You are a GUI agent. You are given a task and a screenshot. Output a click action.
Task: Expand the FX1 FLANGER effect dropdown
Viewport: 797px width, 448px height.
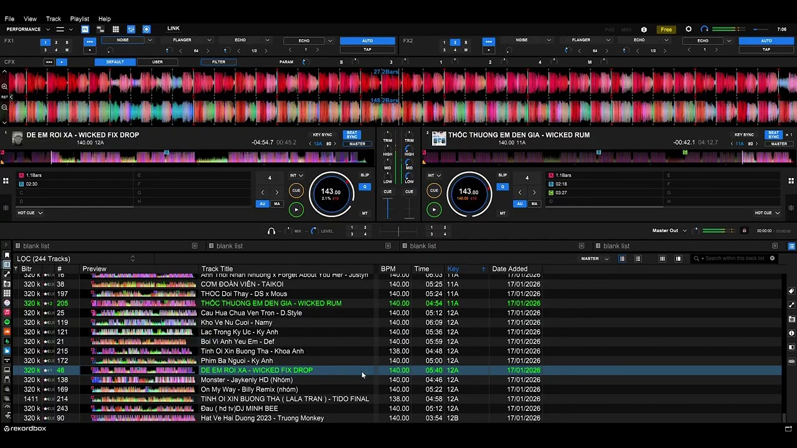point(209,40)
